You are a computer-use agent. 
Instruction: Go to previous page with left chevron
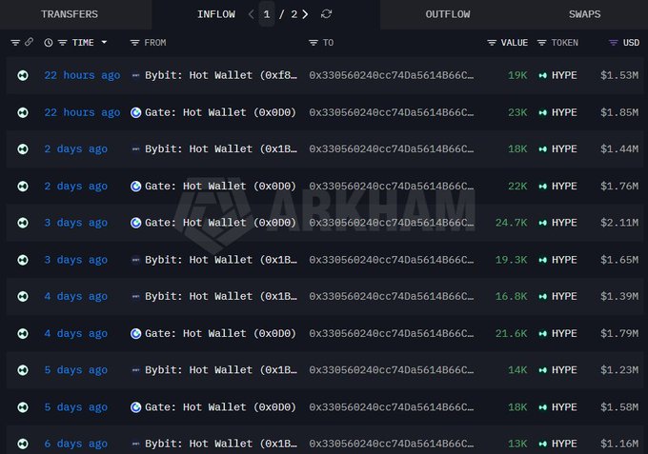(251, 14)
